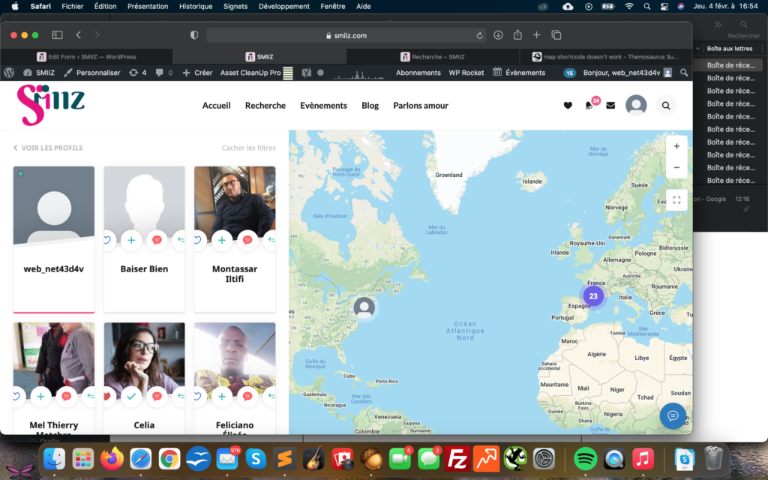Click admin bar search magnifier
Screen dimensions: 768x480
(x=684, y=73)
